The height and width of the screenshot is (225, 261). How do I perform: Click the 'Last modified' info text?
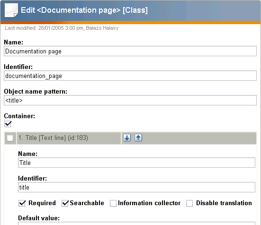click(x=62, y=28)
